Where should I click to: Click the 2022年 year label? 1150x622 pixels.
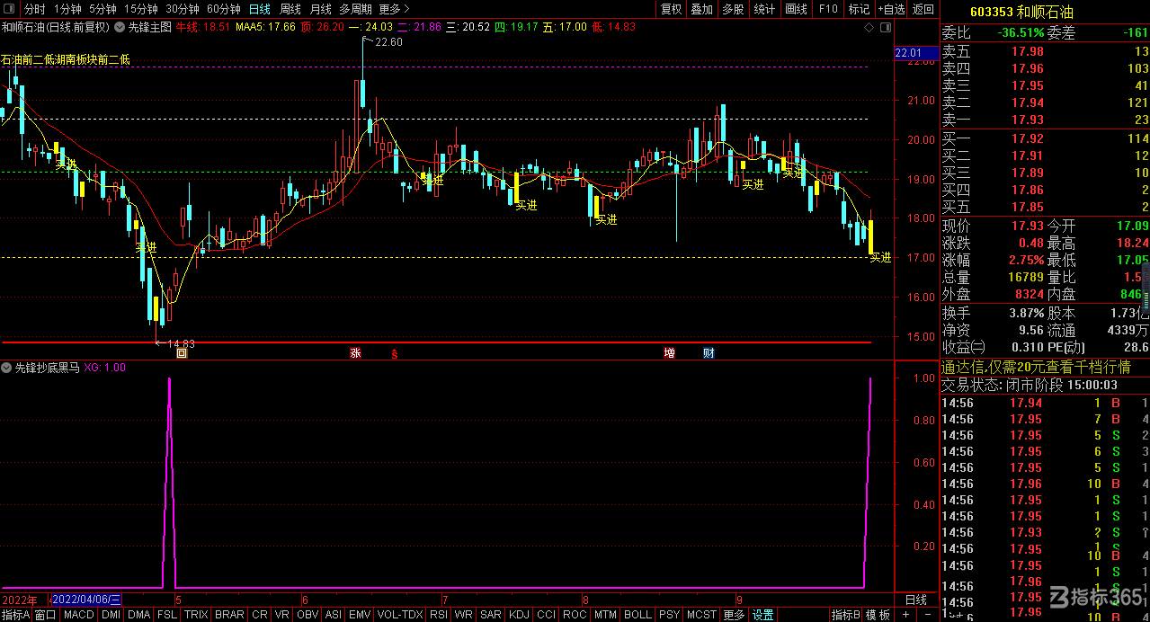click(20, 600)
